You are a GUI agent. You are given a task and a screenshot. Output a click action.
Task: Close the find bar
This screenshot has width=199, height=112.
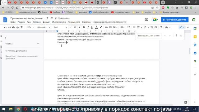click(x=181, y=36)
